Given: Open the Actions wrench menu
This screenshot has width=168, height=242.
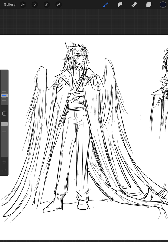Looking at the screenshot, I should 23,5.
